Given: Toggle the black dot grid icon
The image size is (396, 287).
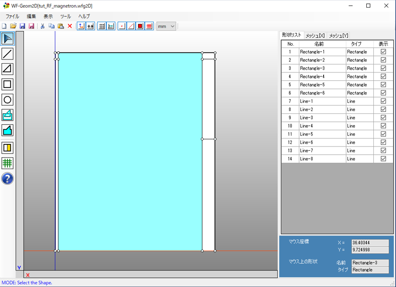Looking at the screenshot, I should 102,26.
